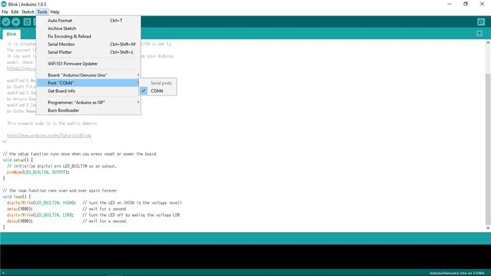Expand the Board submenu arrow
Viewport: 491px width, 276px height.
pos(138,75)
